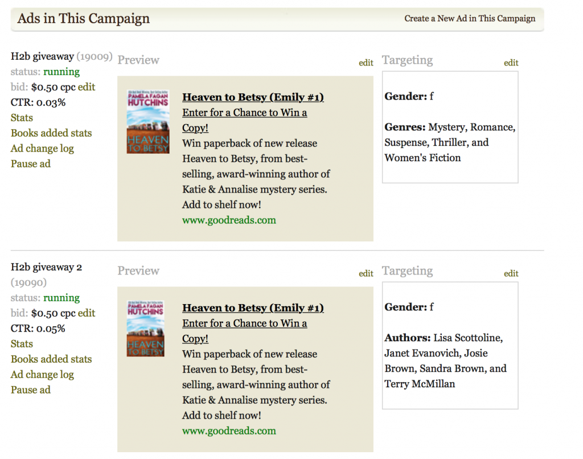583x459 pixels.
Task: Open Ad change log for second ad
Action: (x=42, y=375)
